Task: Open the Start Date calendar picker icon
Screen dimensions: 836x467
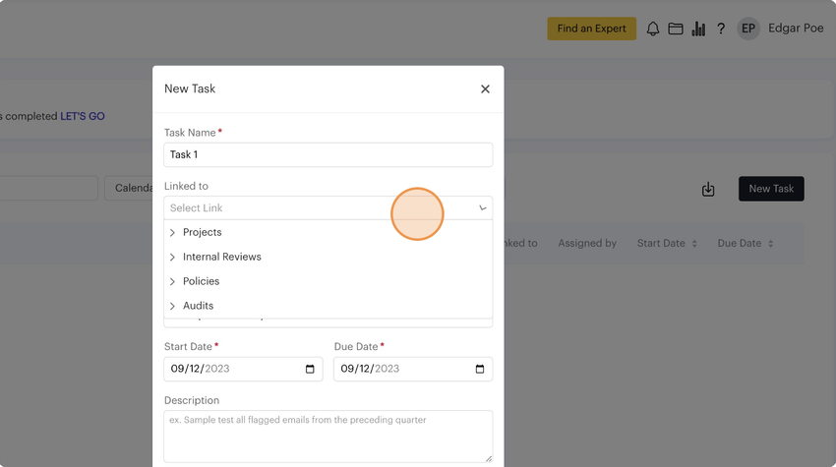Action: tap(310, 369)
